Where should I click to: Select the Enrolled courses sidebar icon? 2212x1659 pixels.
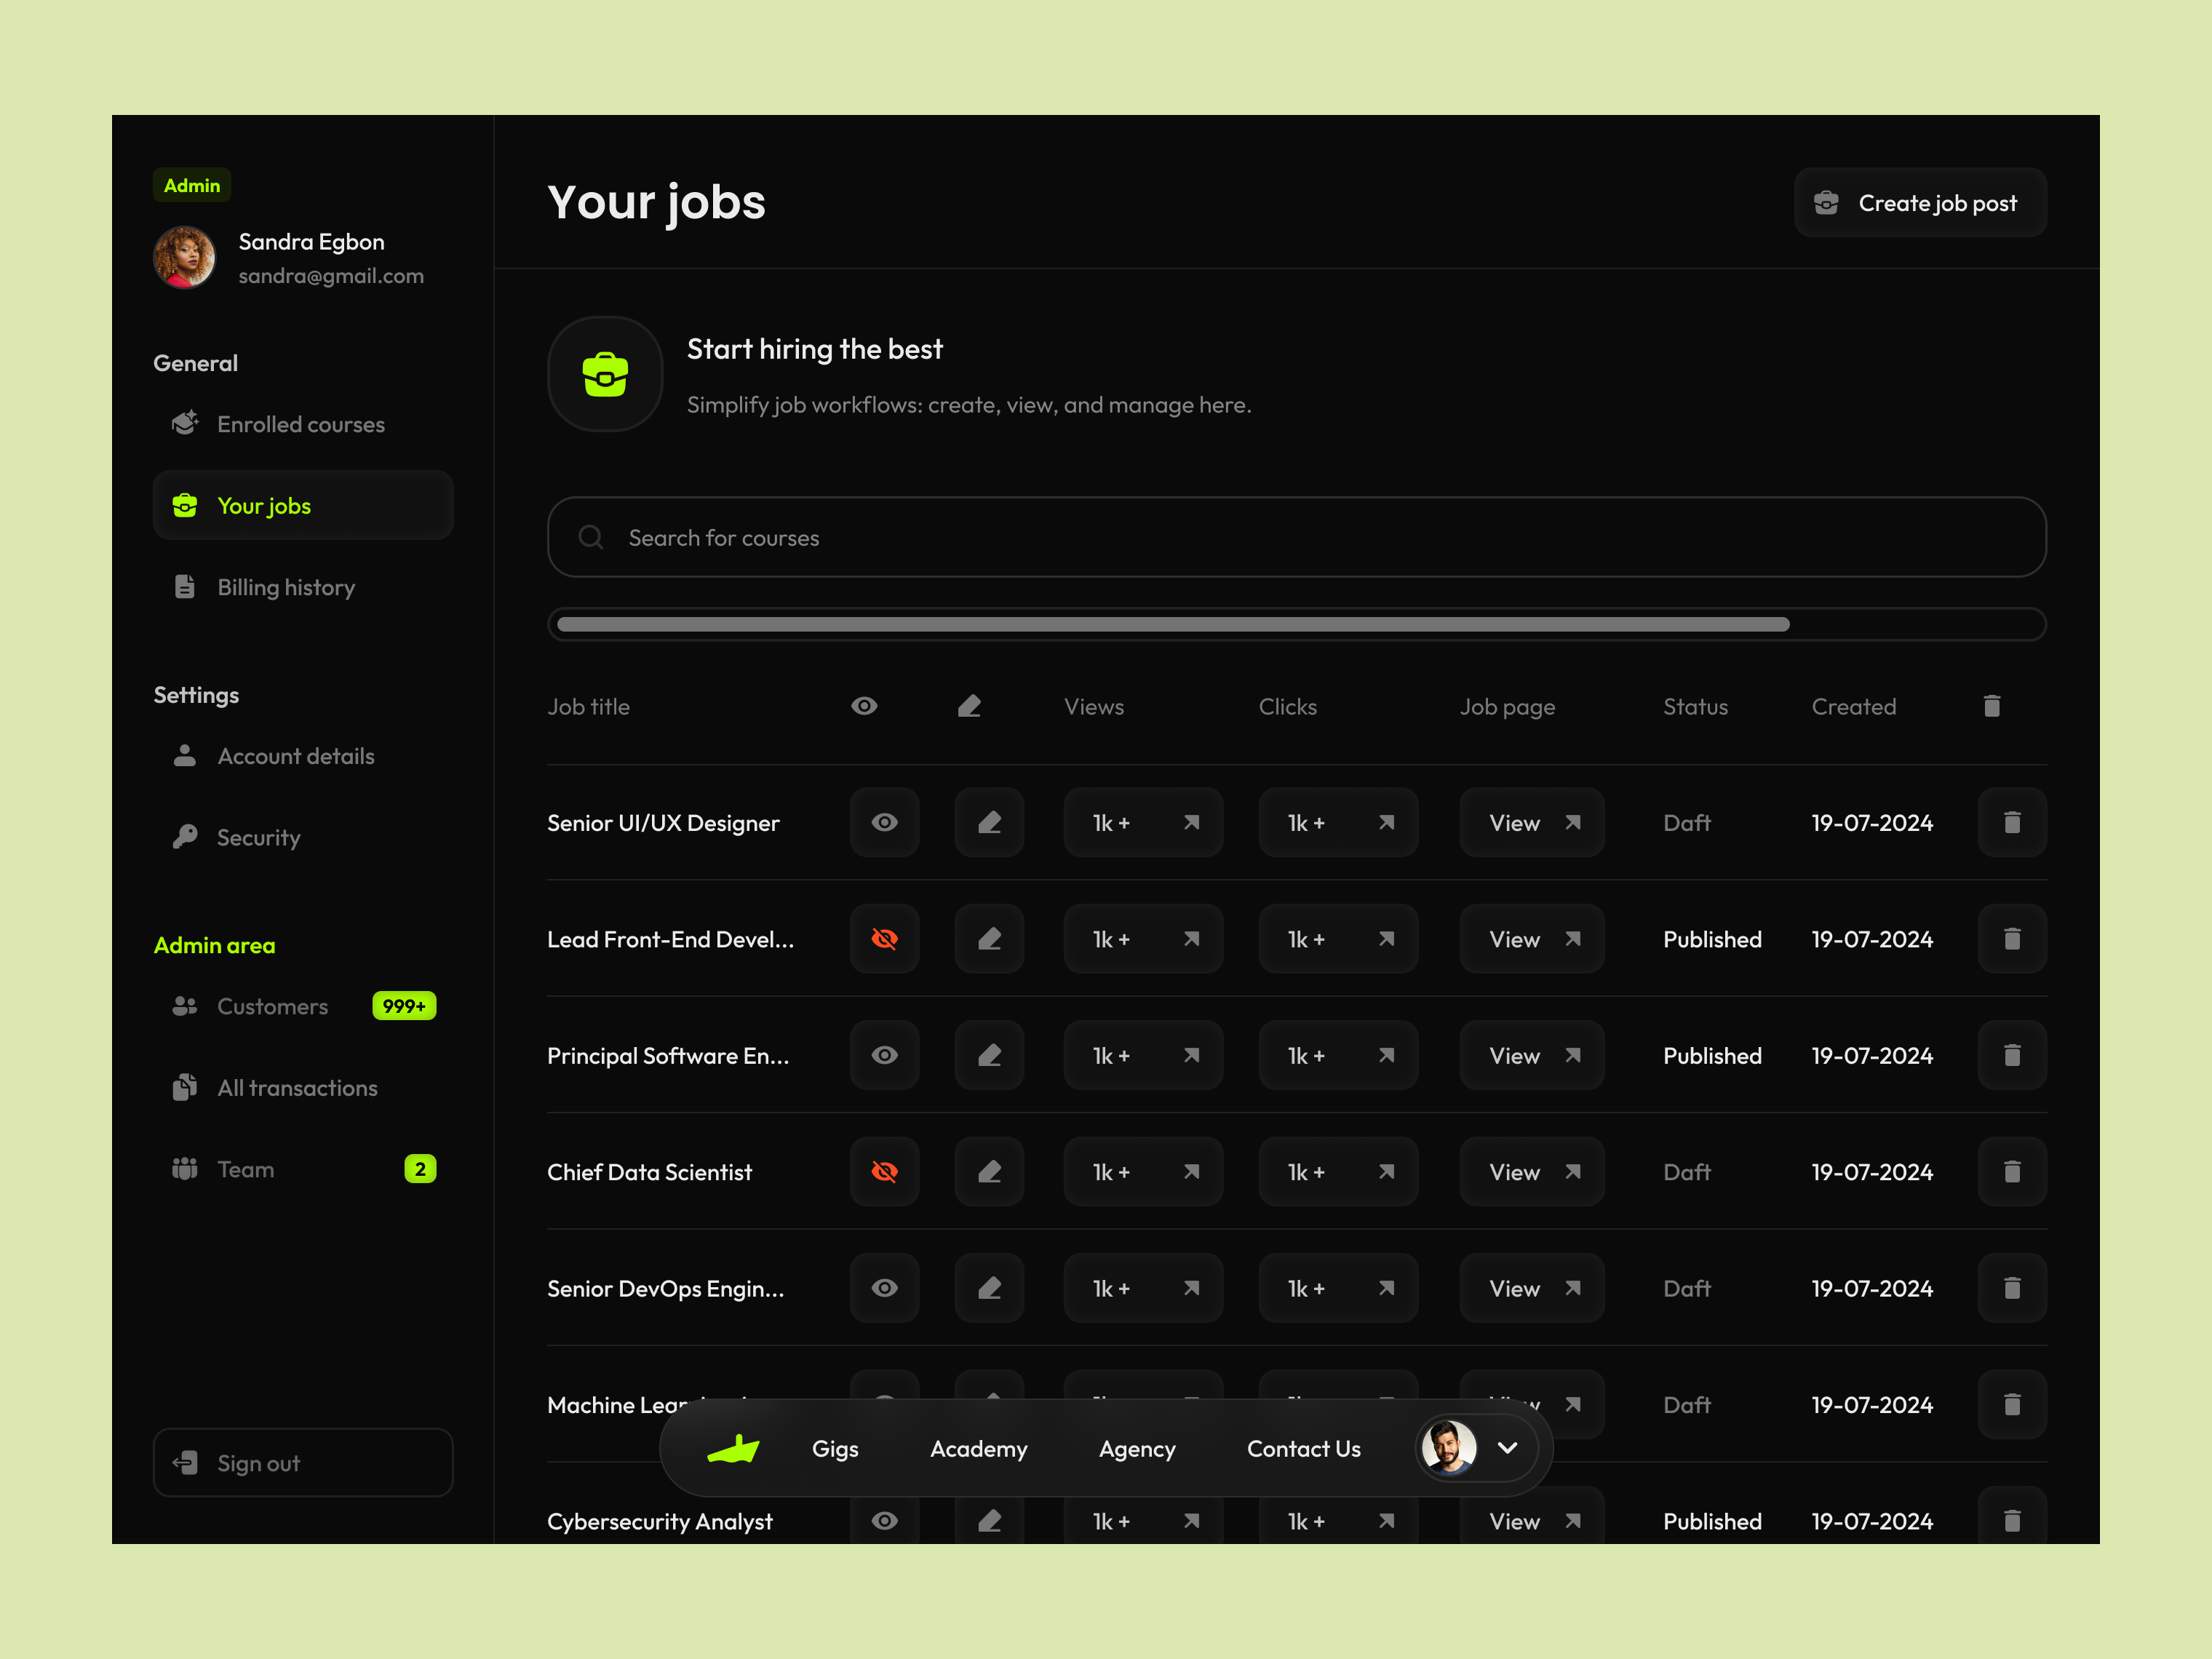[x=185, y=424]
